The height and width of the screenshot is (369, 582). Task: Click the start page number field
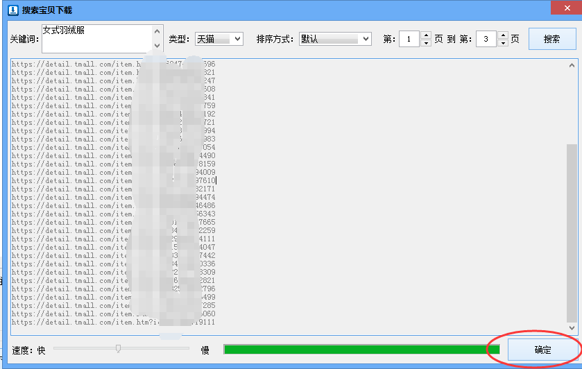(x=409, y=40)
